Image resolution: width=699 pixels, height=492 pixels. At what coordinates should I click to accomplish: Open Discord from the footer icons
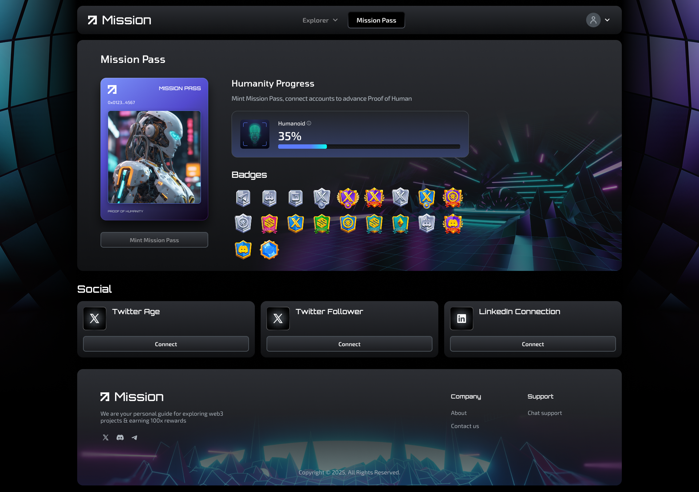120,437
